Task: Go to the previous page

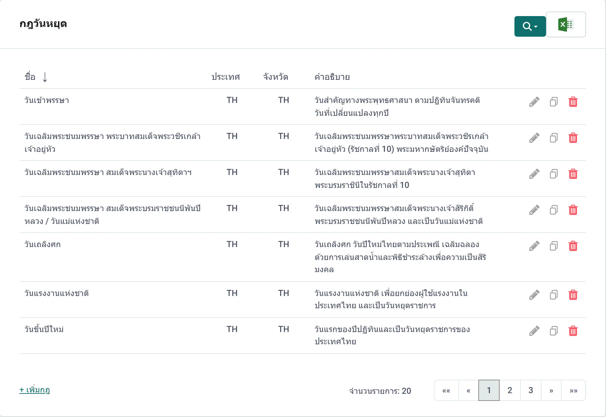Action: coord(468,391)
